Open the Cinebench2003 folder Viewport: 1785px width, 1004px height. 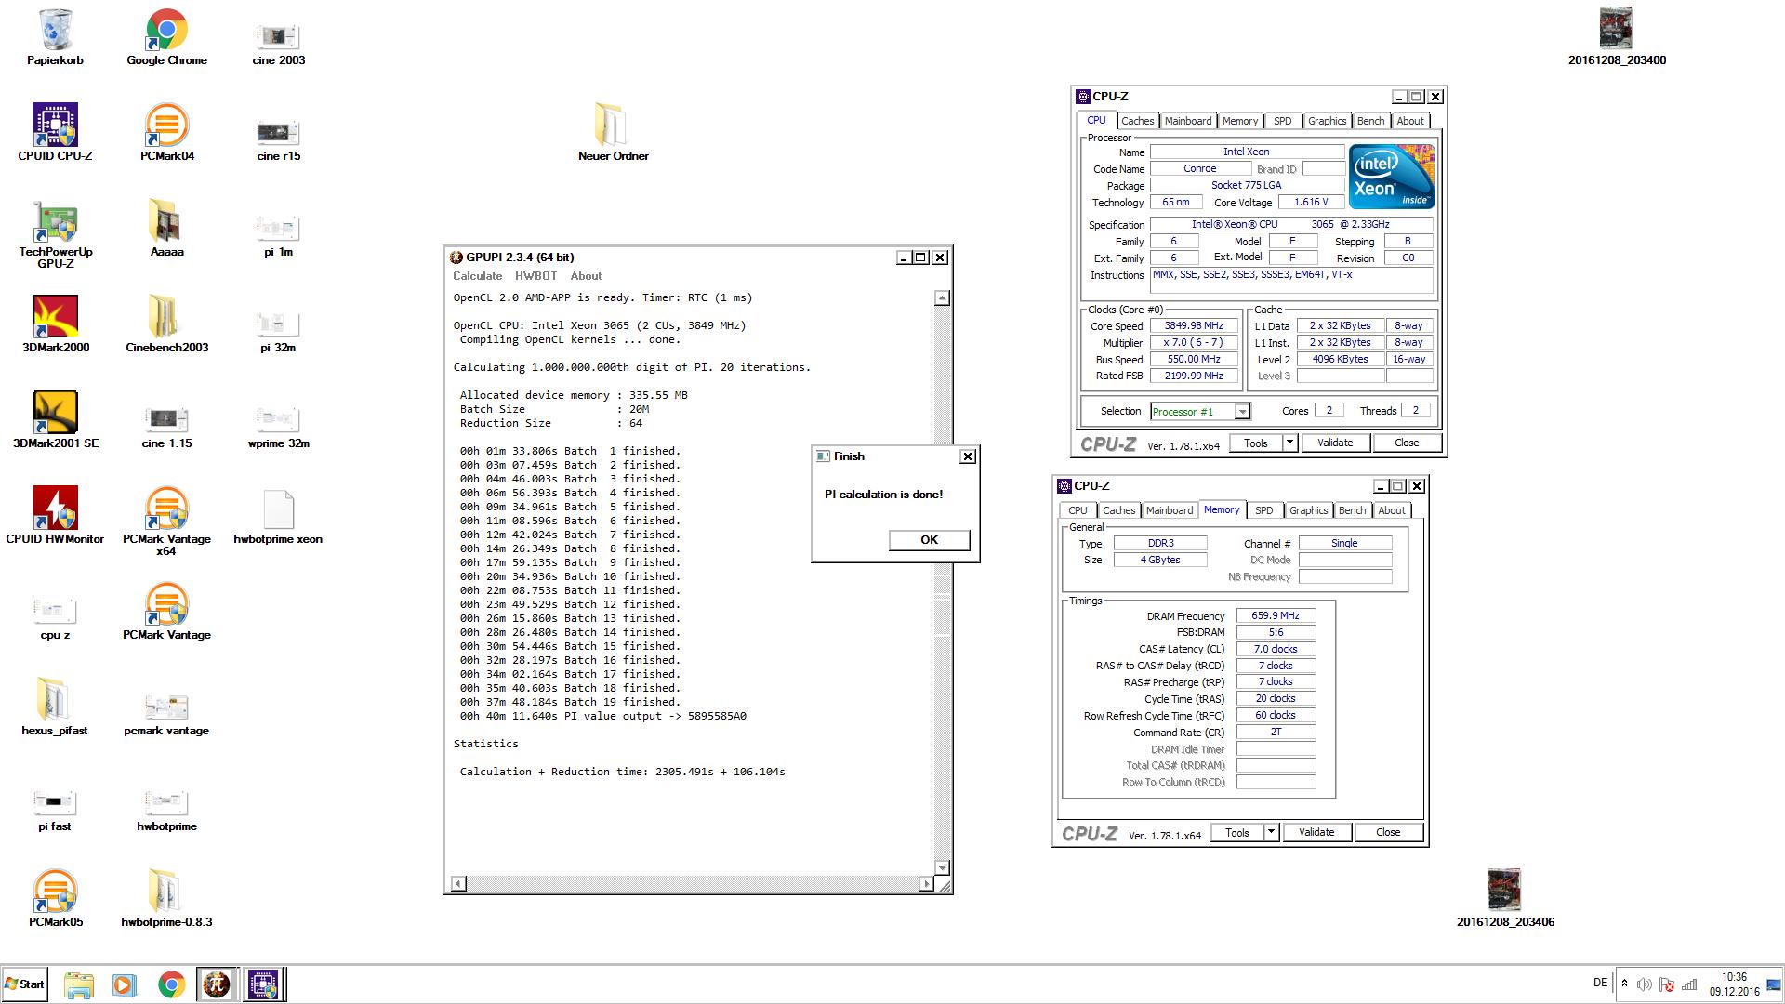tap(166, 324)
